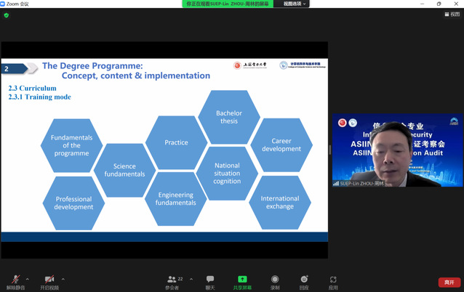Expand video options arrow next to camera
464x292 pixels.
point(63,279)
